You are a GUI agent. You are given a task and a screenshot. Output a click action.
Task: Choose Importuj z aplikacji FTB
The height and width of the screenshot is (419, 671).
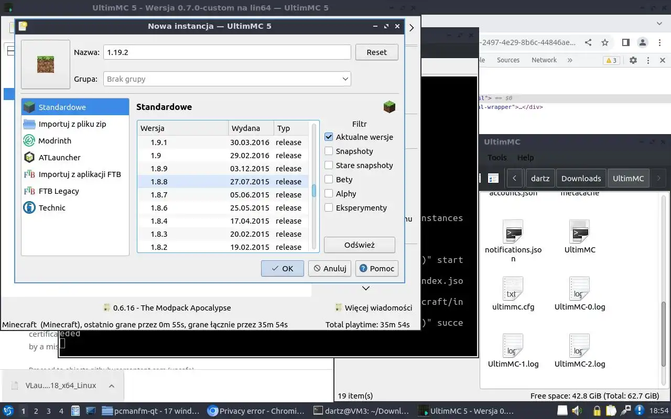click(75, 174)
